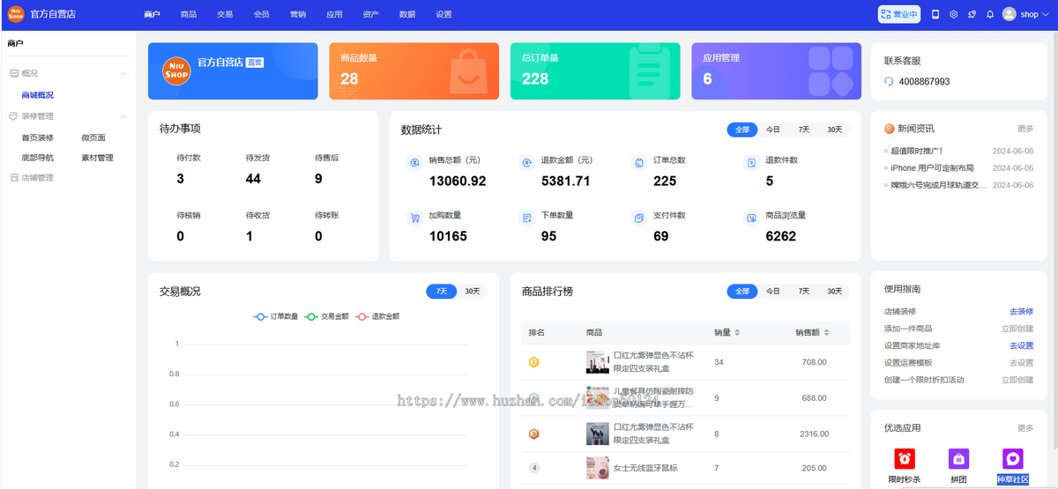This screenshot has height=489, width=1058.
Task: Select 7天 in 数据统计 filter
Action: point(804,130)
